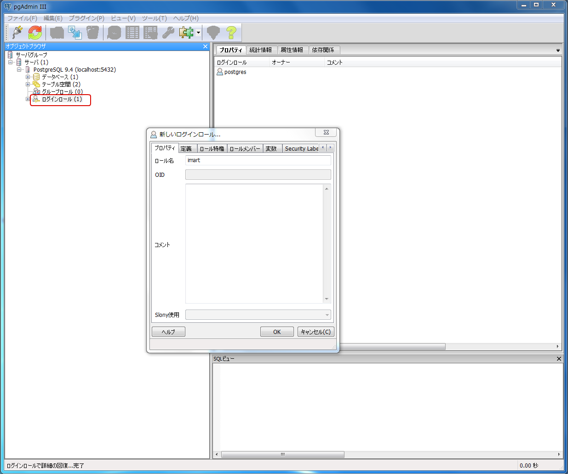
Task: Switch to the 依存関係 tab
Action: pos(324,50)
